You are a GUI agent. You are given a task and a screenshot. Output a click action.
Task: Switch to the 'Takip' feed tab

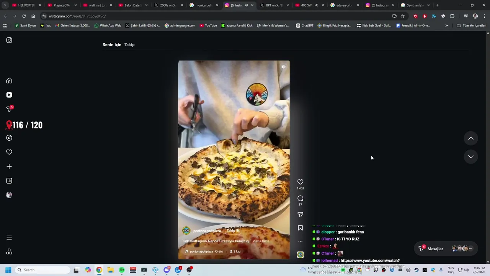point(129,44)
